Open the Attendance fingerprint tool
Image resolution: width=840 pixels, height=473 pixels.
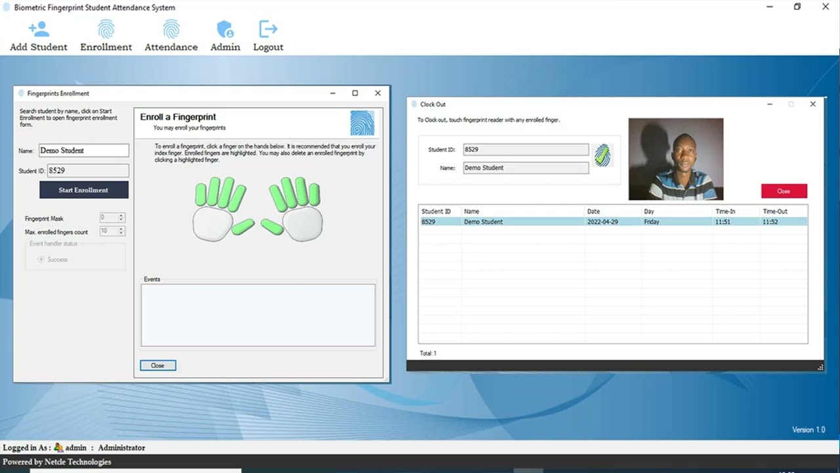tap(171, 37)
